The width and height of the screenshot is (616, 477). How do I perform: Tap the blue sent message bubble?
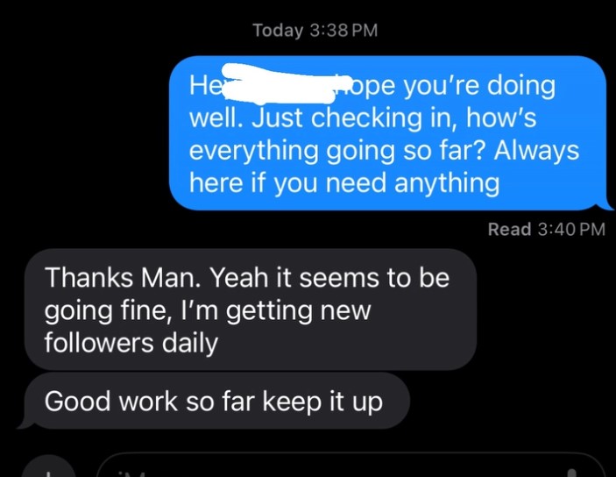coord(388,133)
